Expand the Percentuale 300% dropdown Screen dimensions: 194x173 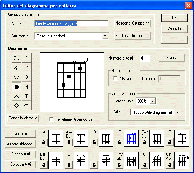153,101
